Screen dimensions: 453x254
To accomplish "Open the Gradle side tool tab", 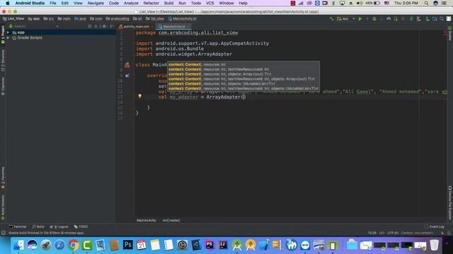I will 450,33.
